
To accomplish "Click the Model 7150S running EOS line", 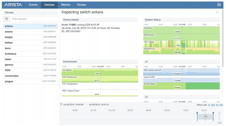I will [x=80, y=25].
